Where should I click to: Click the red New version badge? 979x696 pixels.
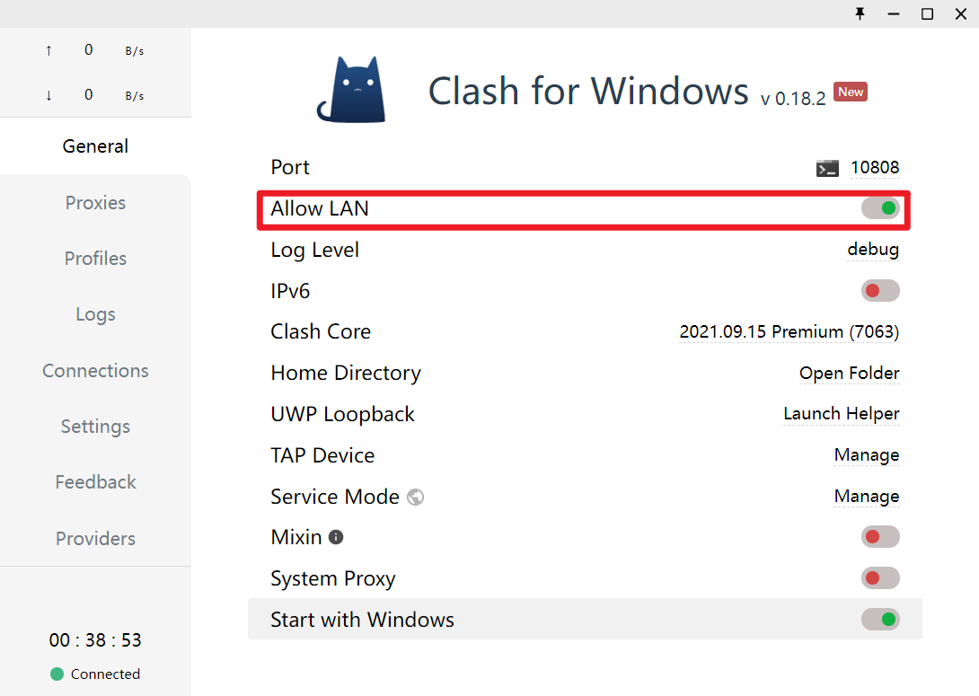click(x=851, y=92)
